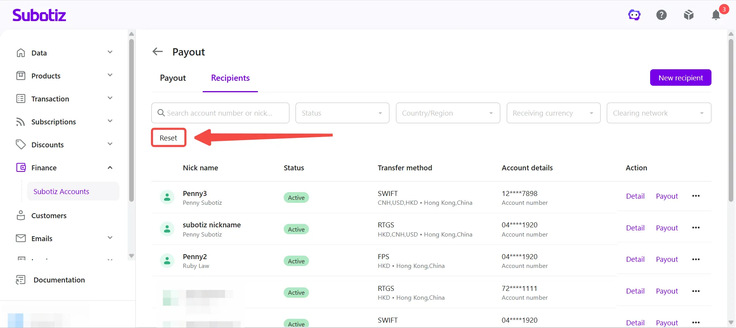
Task: Click Penny3 recipient avatar
Action: click(x=167, y=197)
